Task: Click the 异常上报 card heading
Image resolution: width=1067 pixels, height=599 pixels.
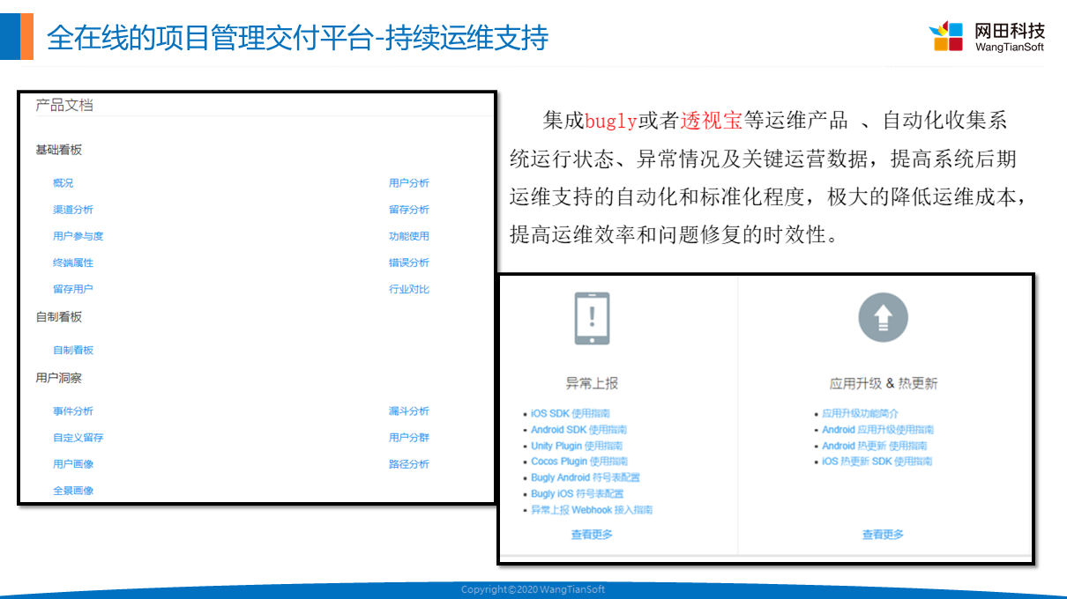Action: (592, 383)
